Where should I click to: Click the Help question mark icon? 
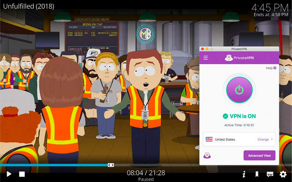[x=275, y=68]
